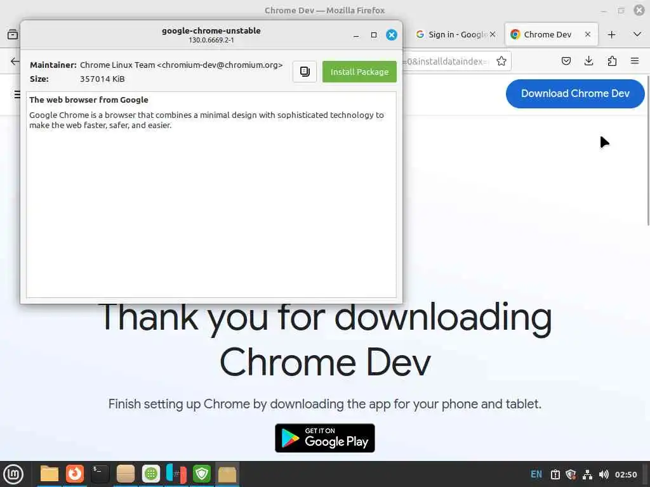
Task: Click the maintainer email 'chromium-dev@chromium.org' text
Action: coord(220,65)
